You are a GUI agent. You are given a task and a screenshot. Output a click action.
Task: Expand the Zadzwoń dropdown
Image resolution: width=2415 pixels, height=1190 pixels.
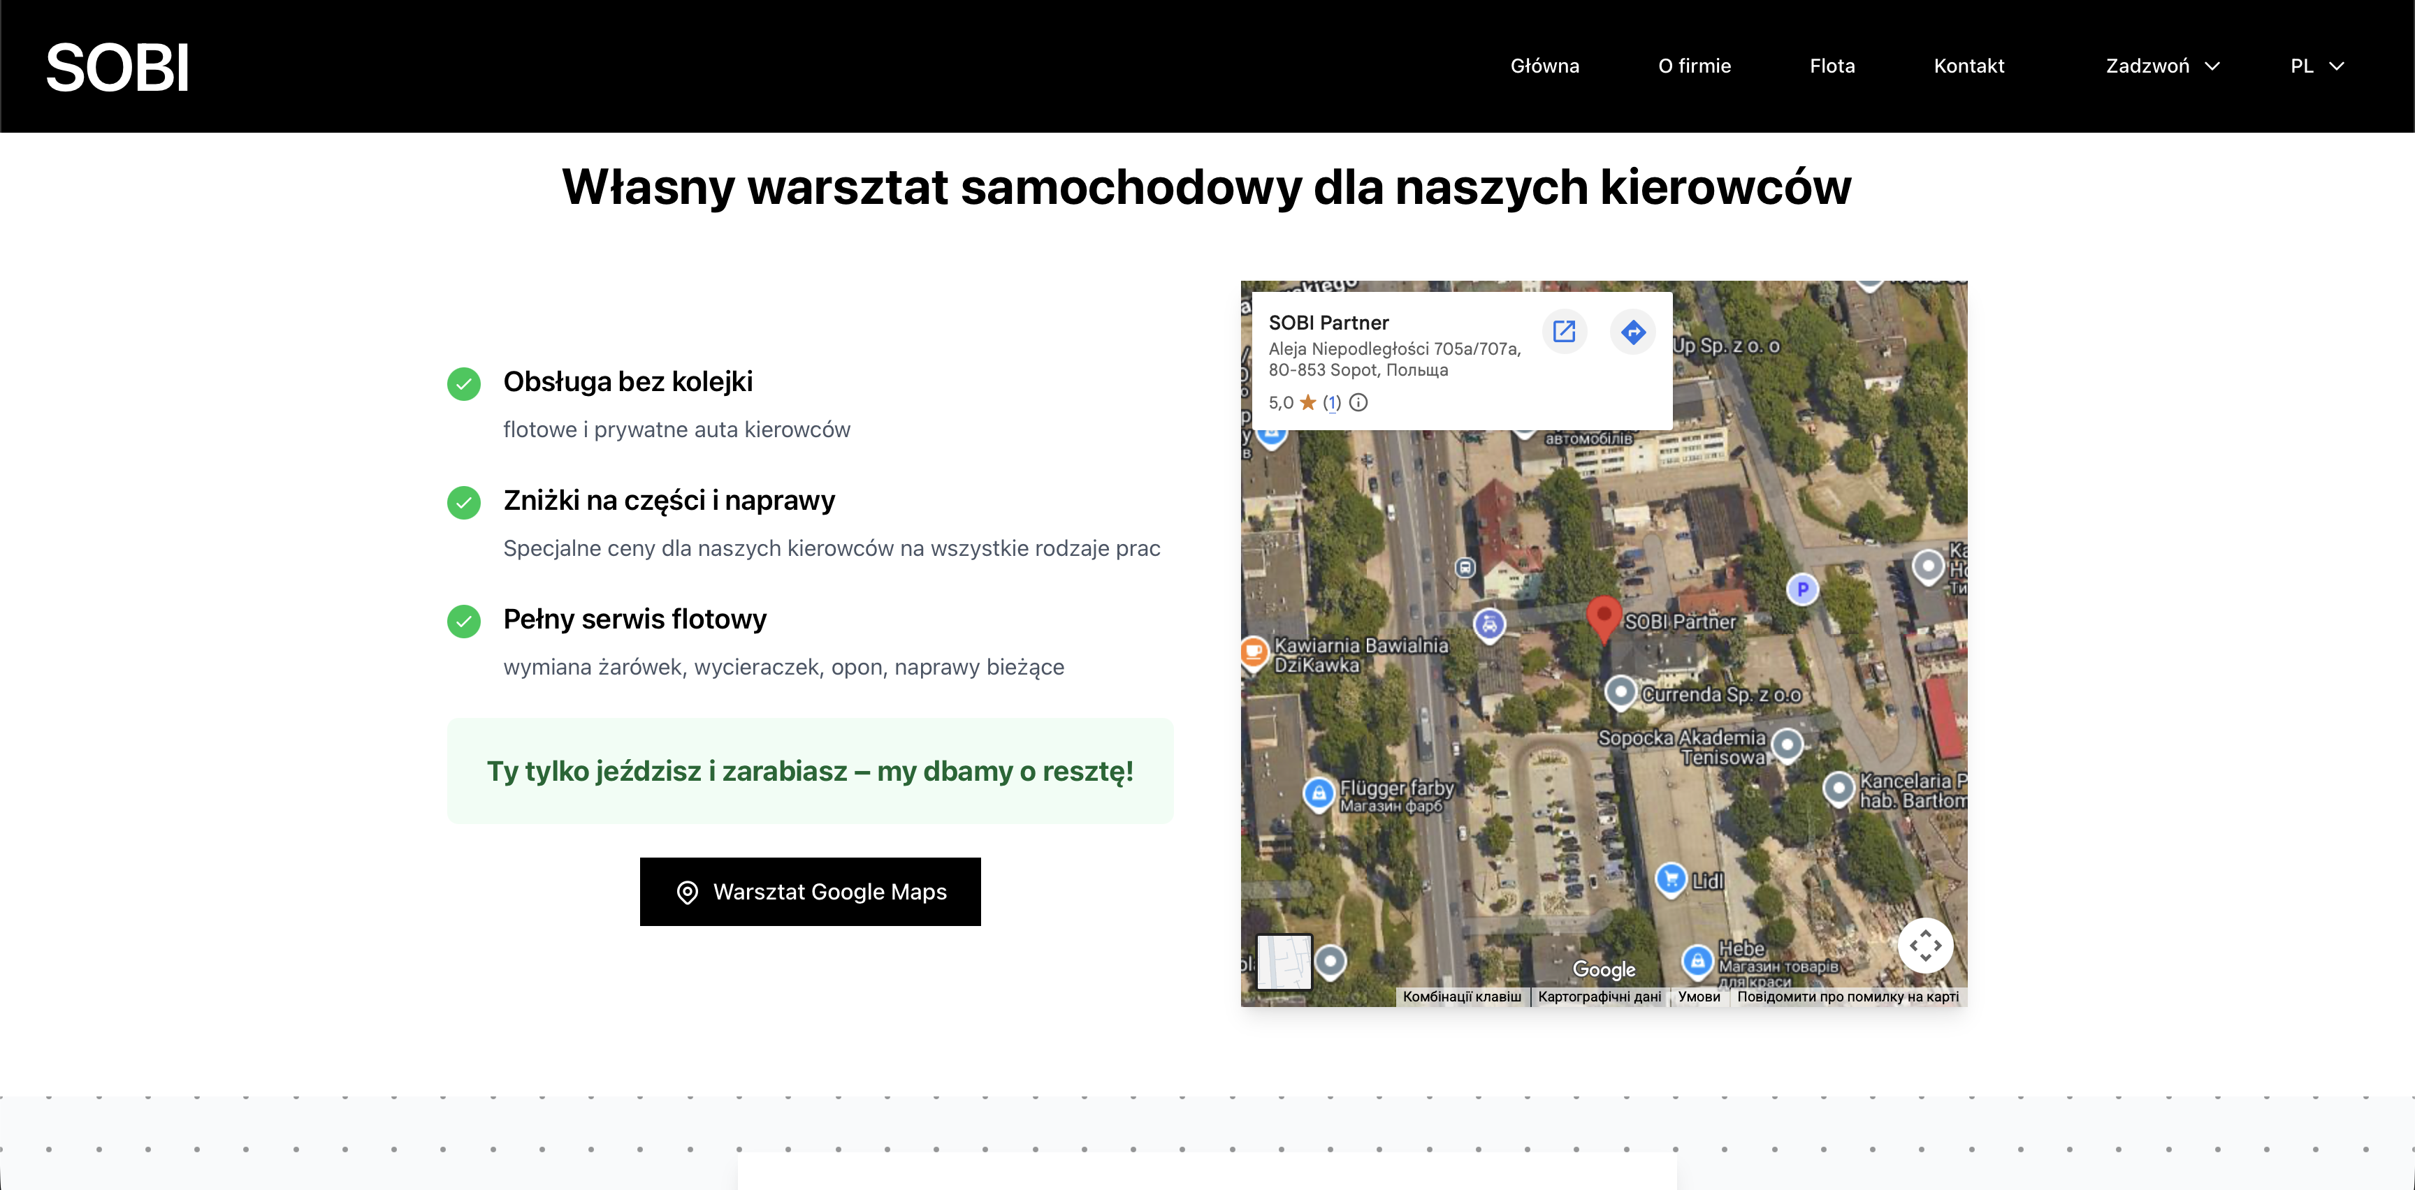tap(2162, 66)
